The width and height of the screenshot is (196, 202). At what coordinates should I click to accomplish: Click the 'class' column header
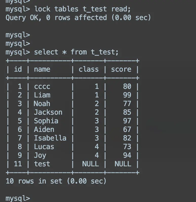(88, 69)
